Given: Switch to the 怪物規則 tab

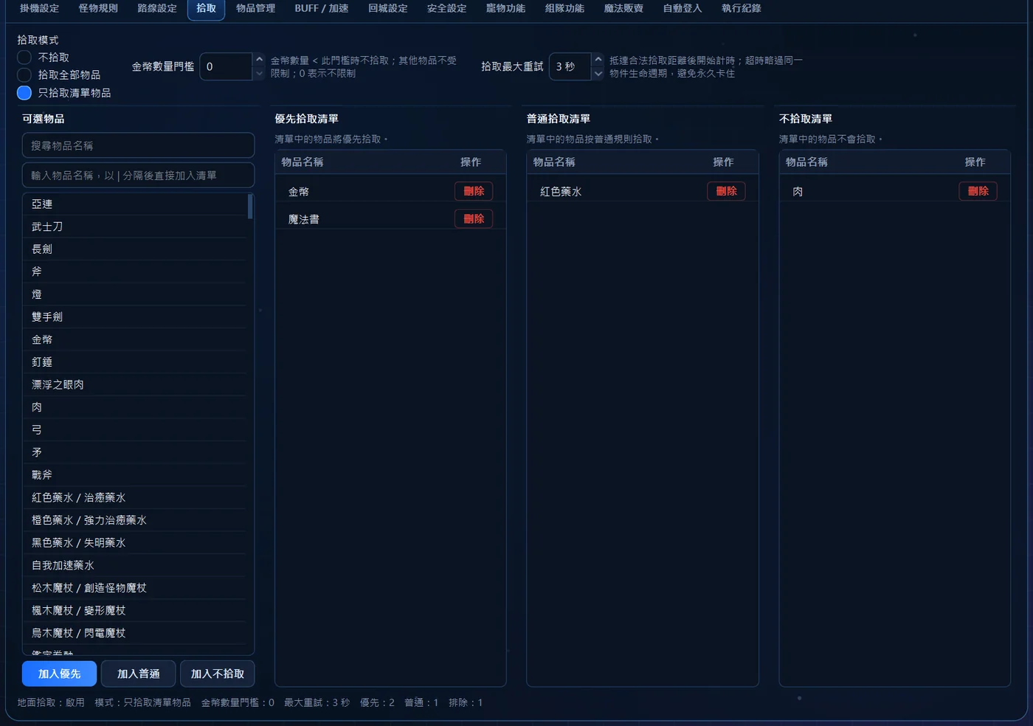Looking at the screenshot, I should click(98, 9).
